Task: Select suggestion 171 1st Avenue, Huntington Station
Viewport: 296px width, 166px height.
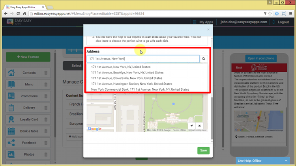Action: coord(131,84)
